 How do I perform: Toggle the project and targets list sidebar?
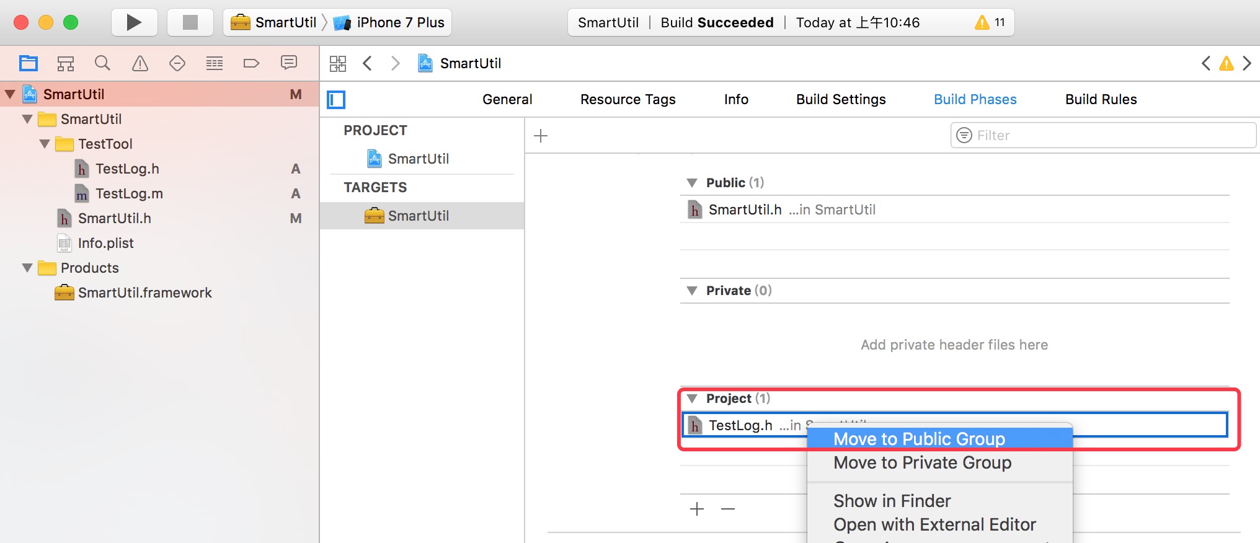tap(336, 100)
